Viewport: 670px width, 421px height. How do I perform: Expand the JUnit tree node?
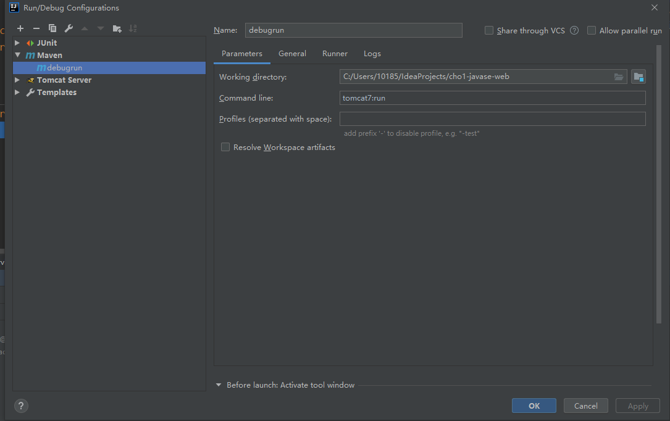(x=17, y=43)
